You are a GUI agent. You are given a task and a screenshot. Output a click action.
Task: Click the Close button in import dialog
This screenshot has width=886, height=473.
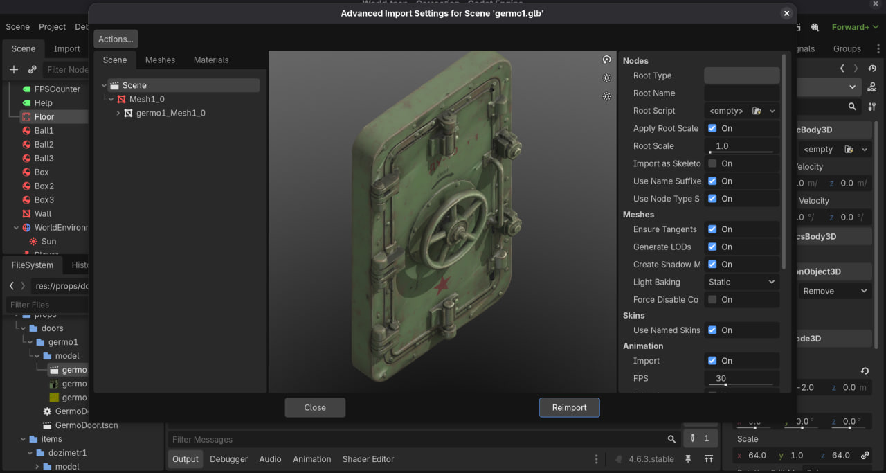pyautogui.click(x=315, y=407)
